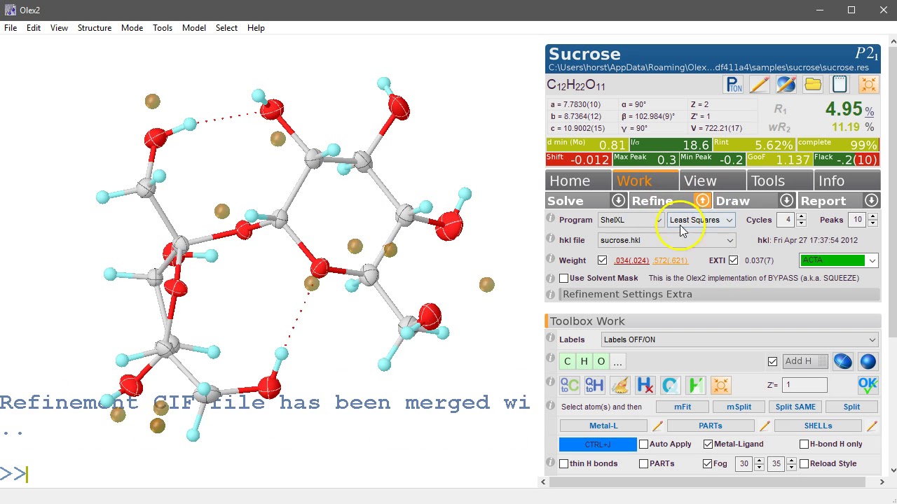The width and height of the screenshot is (897, 504).
Task: Click the anisotropic ellipsoid blue icon
Action: (x=842, y=361)
